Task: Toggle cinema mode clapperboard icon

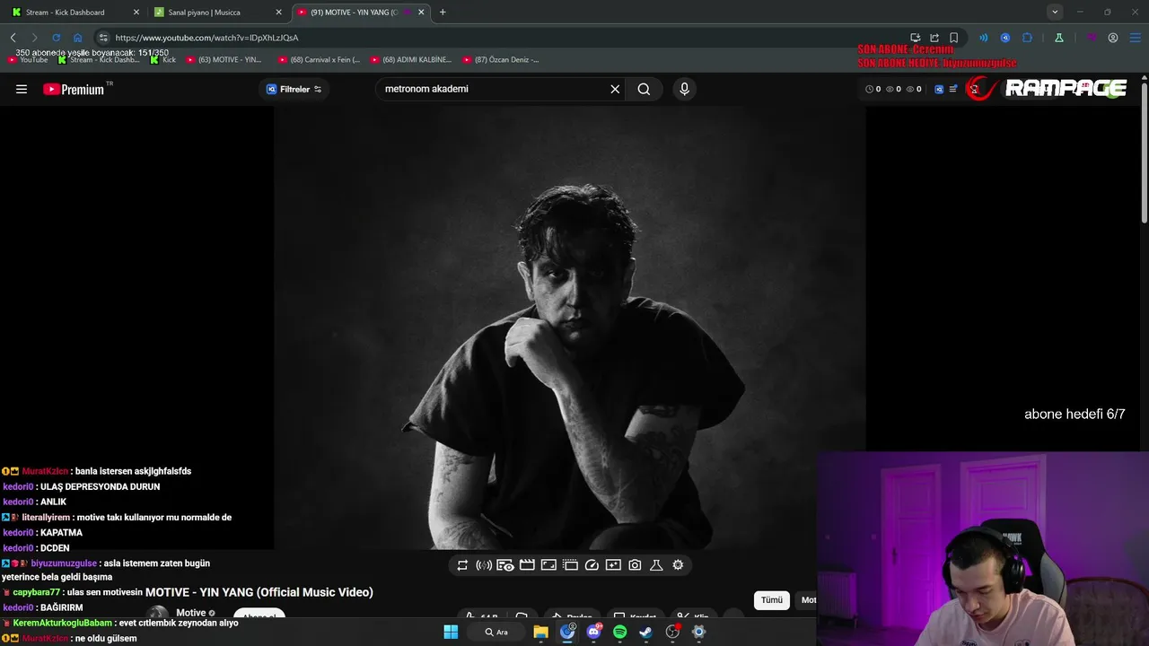Action: point(527,565)
